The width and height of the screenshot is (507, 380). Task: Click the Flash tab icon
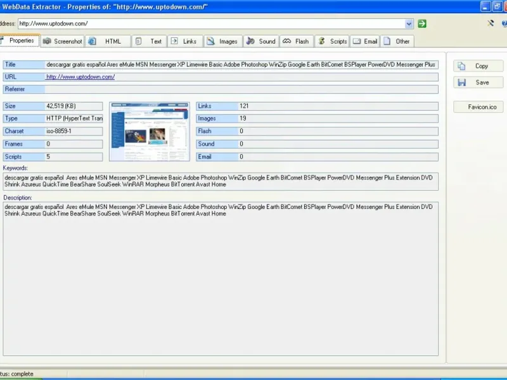pyautogui.click(x=287, y=41)
